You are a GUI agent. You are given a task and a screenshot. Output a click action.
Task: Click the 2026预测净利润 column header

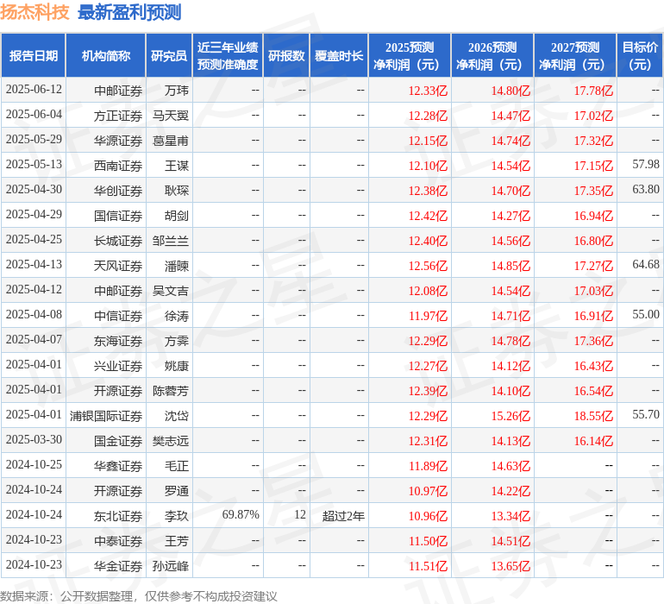492,56
